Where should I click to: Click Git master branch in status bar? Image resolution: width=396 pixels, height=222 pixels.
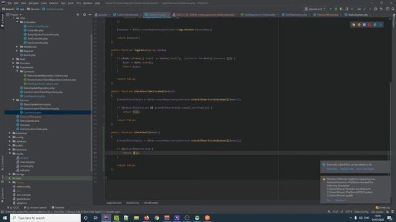[x=377, y=212]
